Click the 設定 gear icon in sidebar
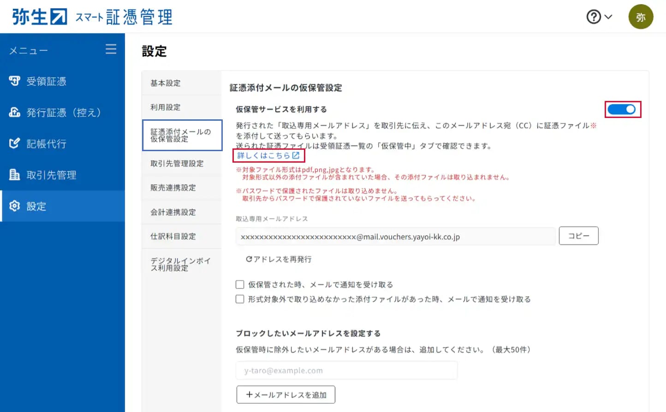The image size is (666, 412). click(14, 206)
